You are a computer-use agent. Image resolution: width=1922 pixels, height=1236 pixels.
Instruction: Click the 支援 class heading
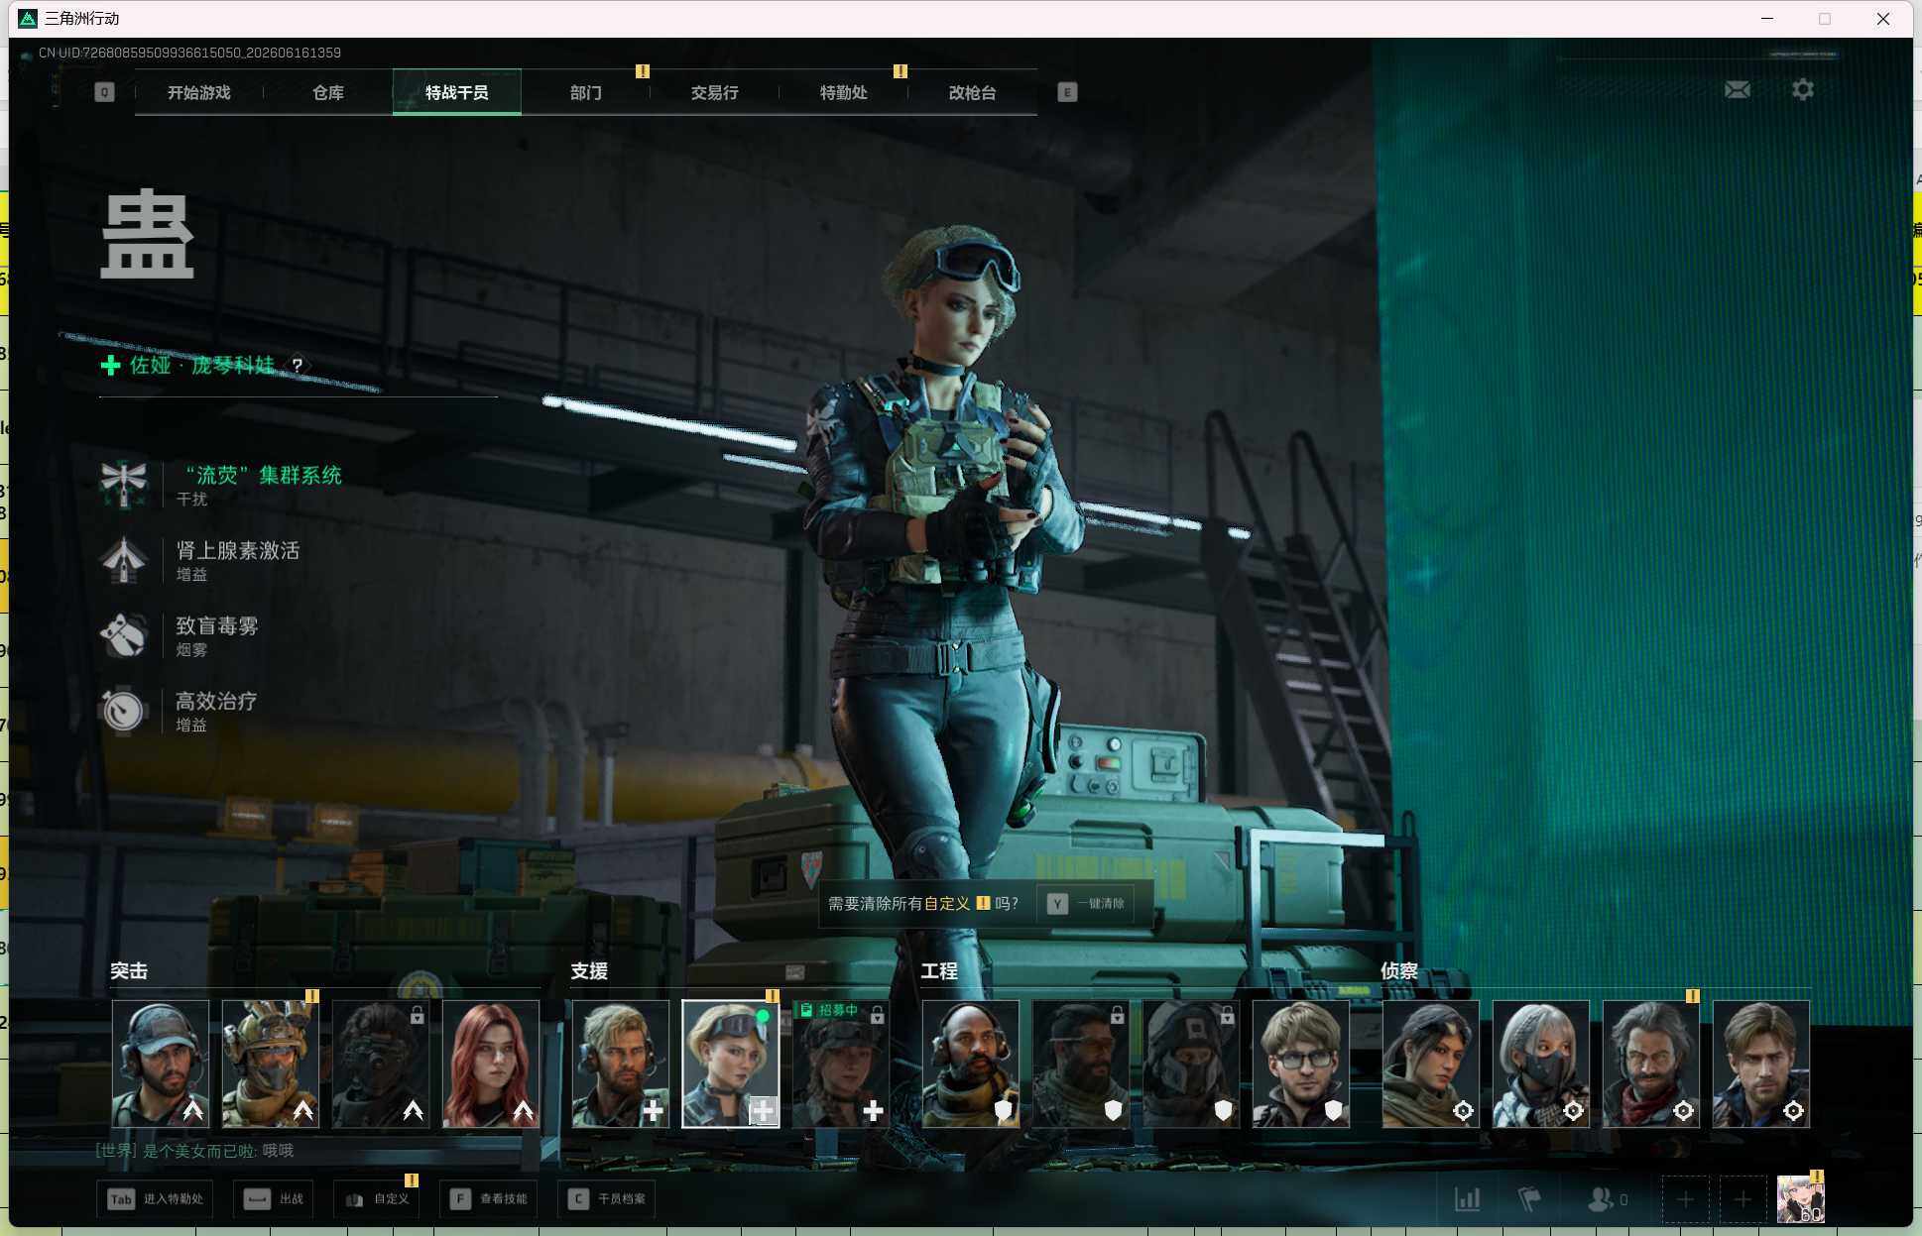[x=589, y=971]
